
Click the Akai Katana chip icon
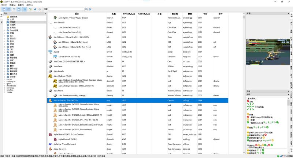pos(50,61)
